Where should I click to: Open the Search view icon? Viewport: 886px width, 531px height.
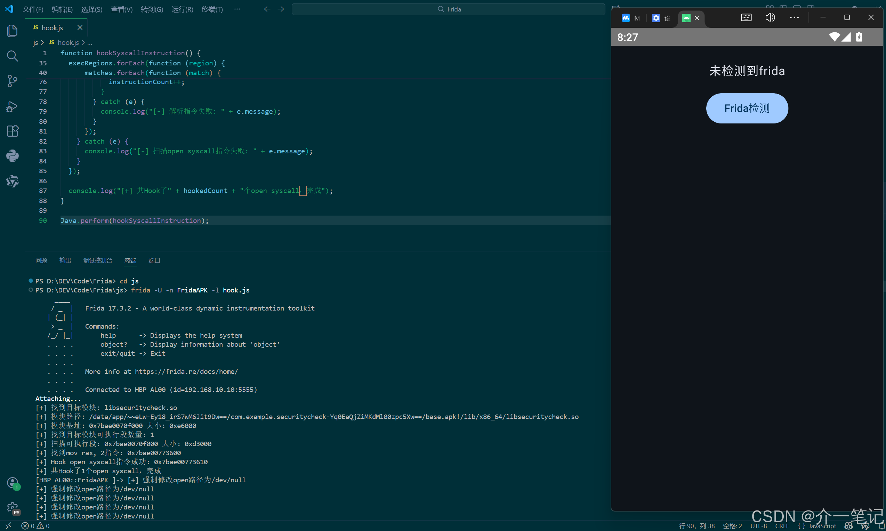coord(12,56)
